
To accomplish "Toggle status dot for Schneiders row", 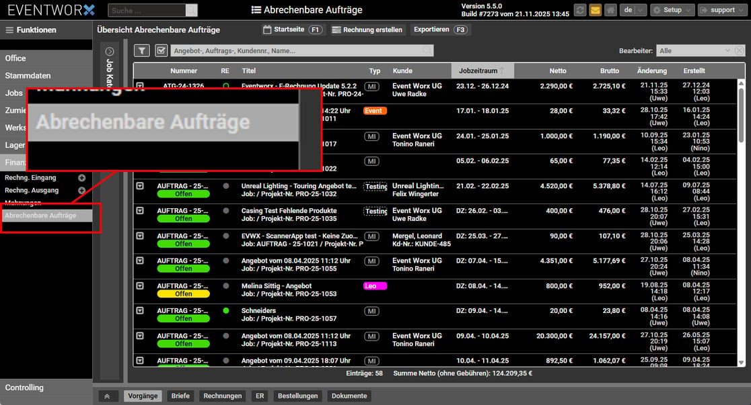I will pos(226,310).
